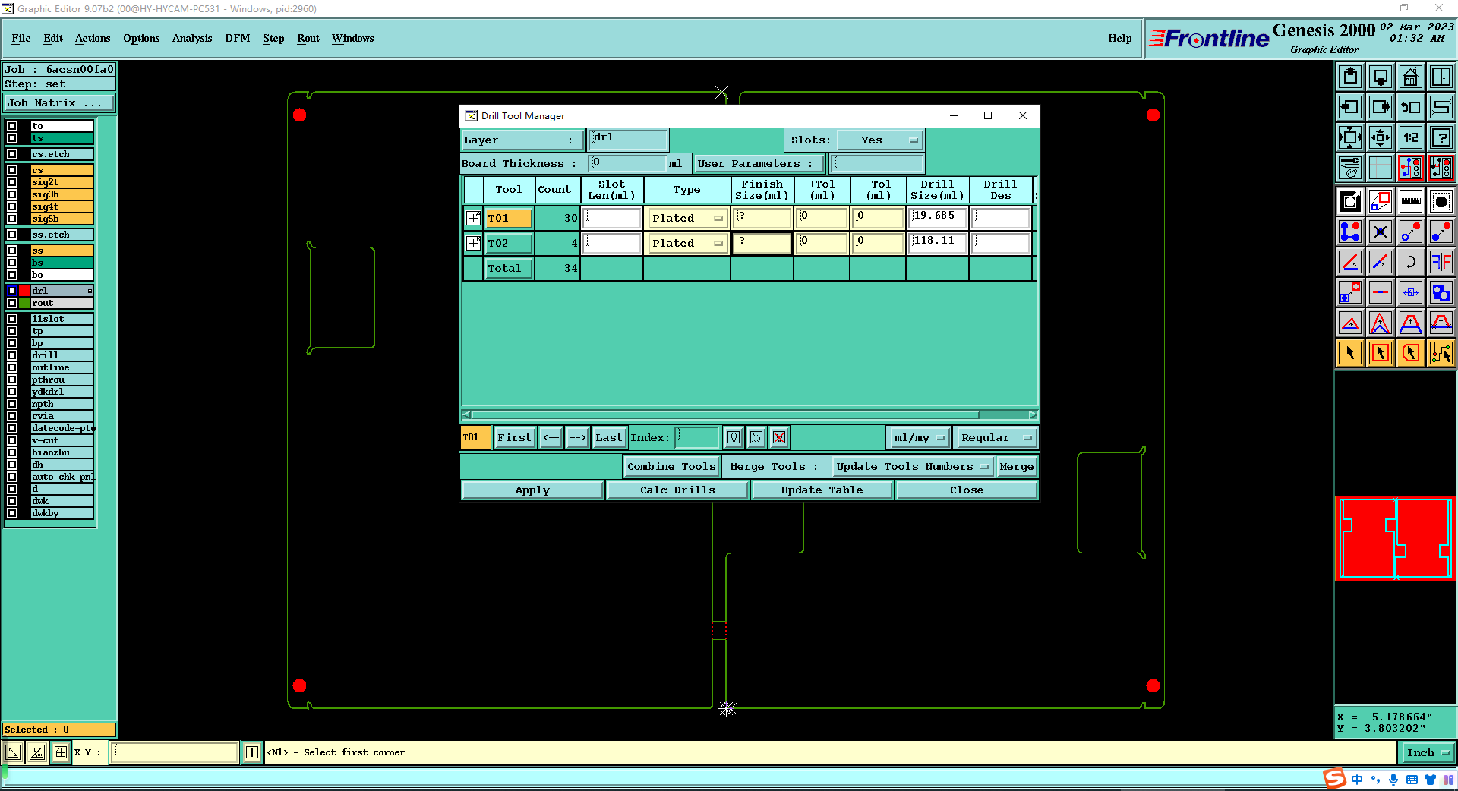Click the Board Thickness input field
Image resolution: width=1458 pixels, height=791 pixels.
pos(628,163)
